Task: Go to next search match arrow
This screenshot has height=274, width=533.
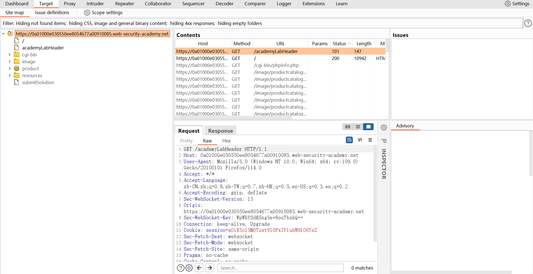Action: click(210, 268)
